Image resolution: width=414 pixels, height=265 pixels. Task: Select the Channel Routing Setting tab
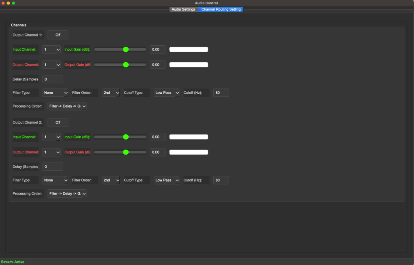[221, 9]
